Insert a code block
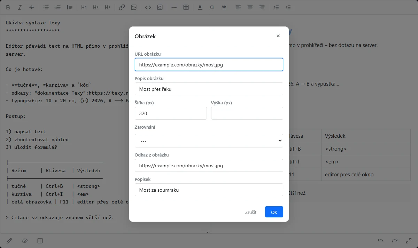Image resolution: width=418 pixels, height=248 pixels. [160, 7]
